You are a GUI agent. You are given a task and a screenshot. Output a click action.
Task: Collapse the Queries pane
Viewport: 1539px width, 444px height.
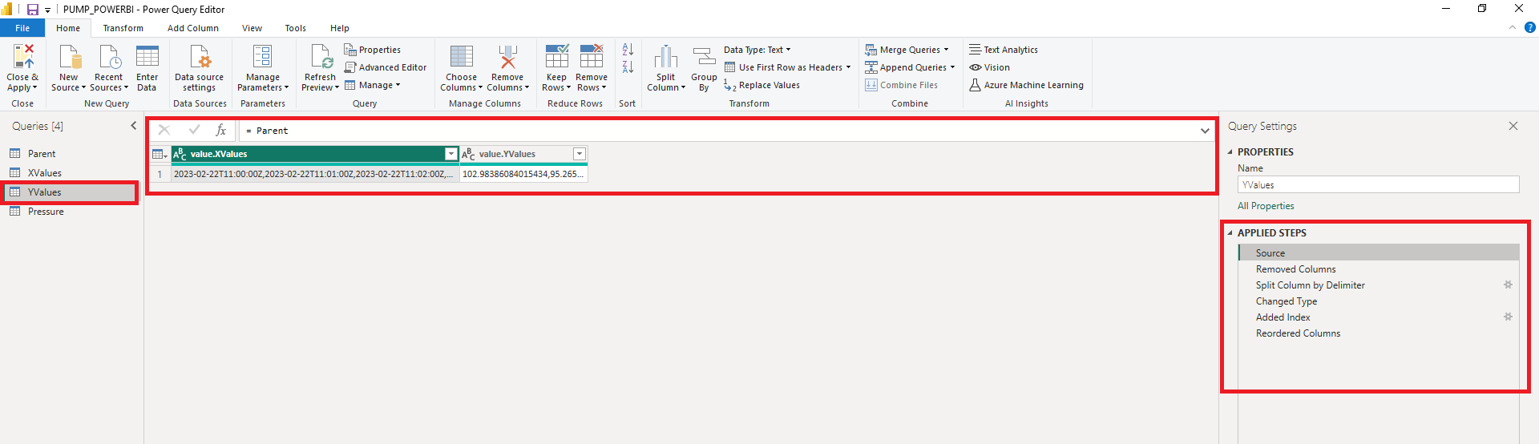pyautogui.click(x=134, y=126)
